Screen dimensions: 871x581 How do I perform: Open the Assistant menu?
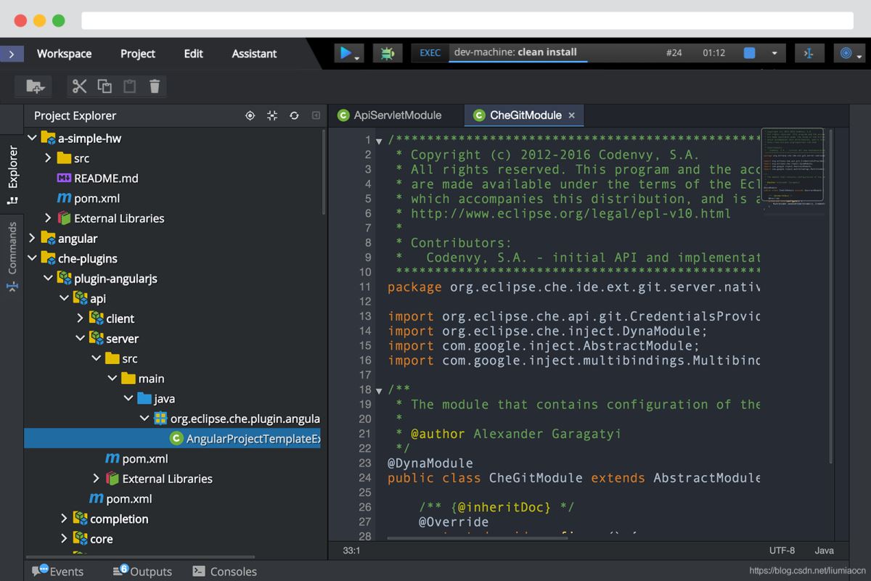(254, 54)
